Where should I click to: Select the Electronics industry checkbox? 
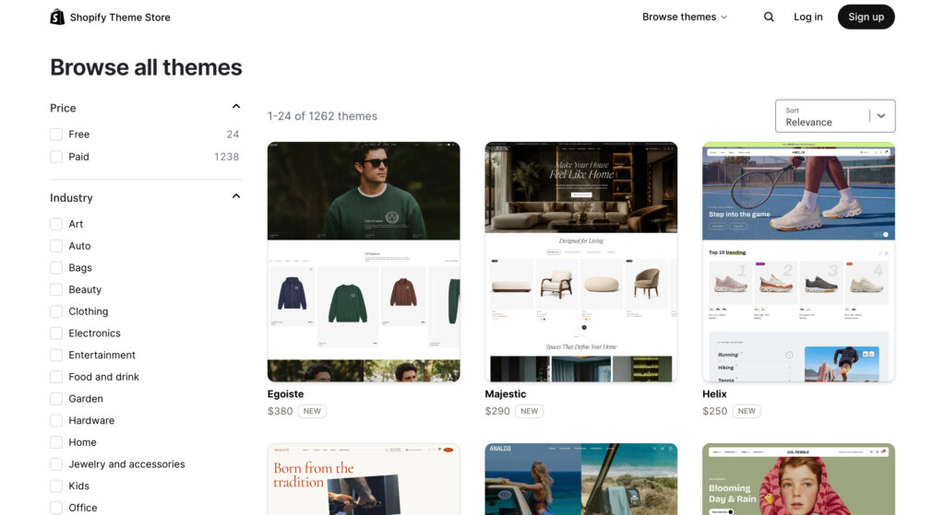[x=56, y=333]
